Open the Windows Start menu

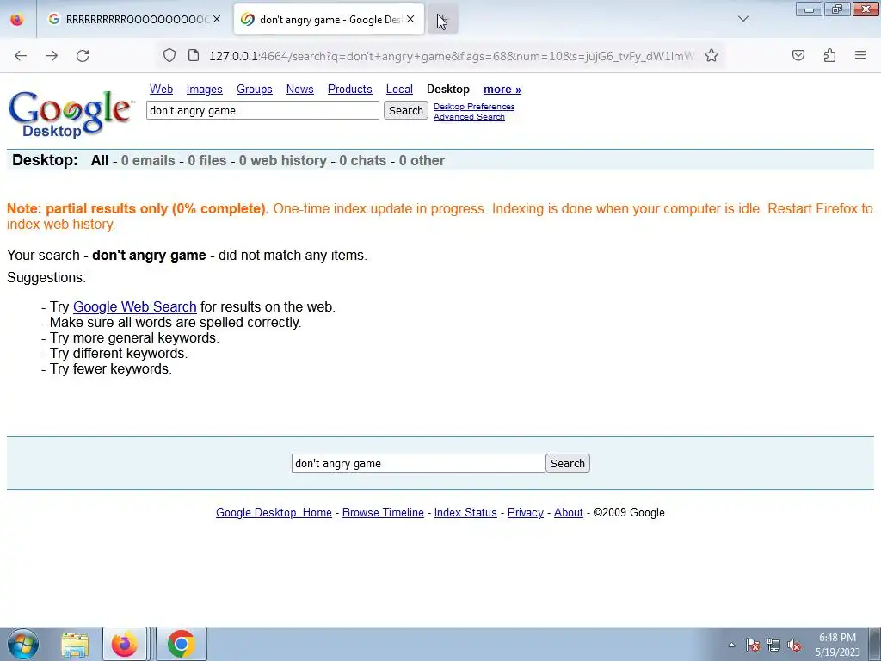[23, 644]
